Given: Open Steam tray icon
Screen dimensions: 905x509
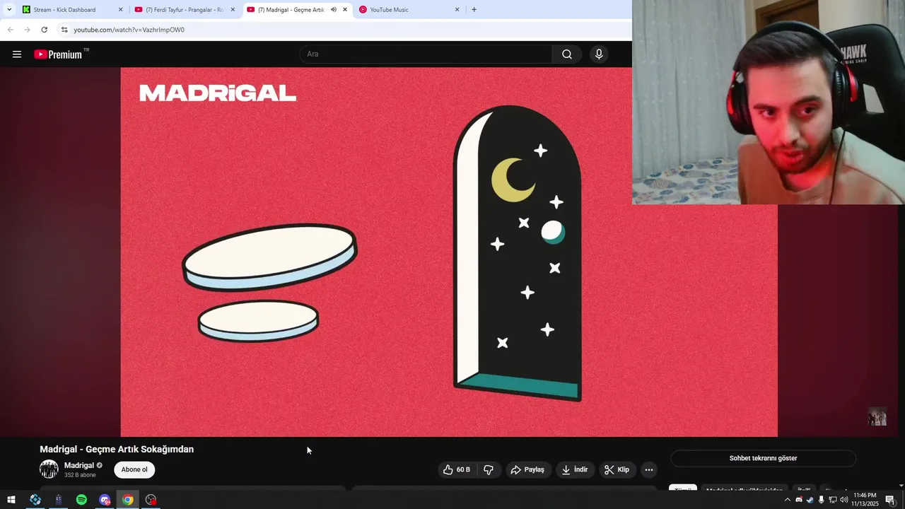Looking at the screenshot, I should [x=810, y=500].
